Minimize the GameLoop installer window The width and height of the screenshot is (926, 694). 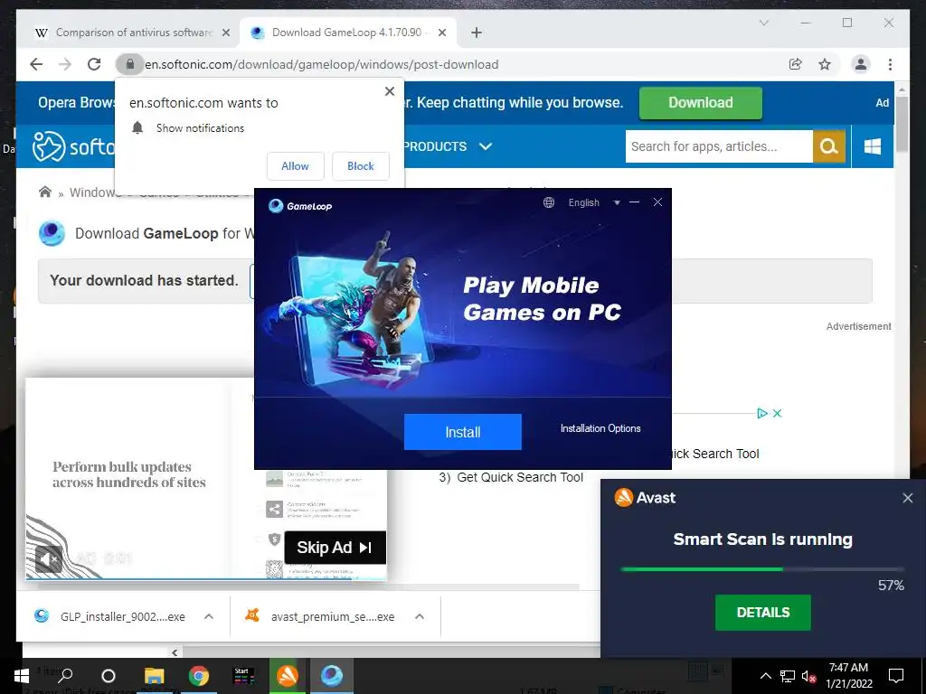tap(634, 202)
